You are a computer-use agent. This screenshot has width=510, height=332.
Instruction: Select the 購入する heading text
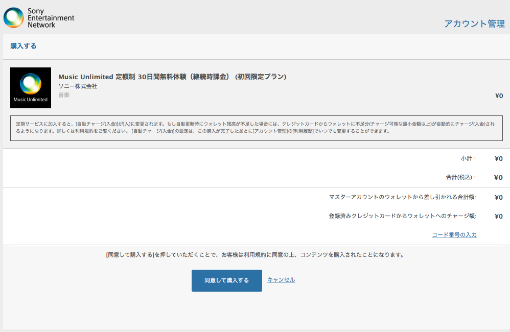pos(24,46)
